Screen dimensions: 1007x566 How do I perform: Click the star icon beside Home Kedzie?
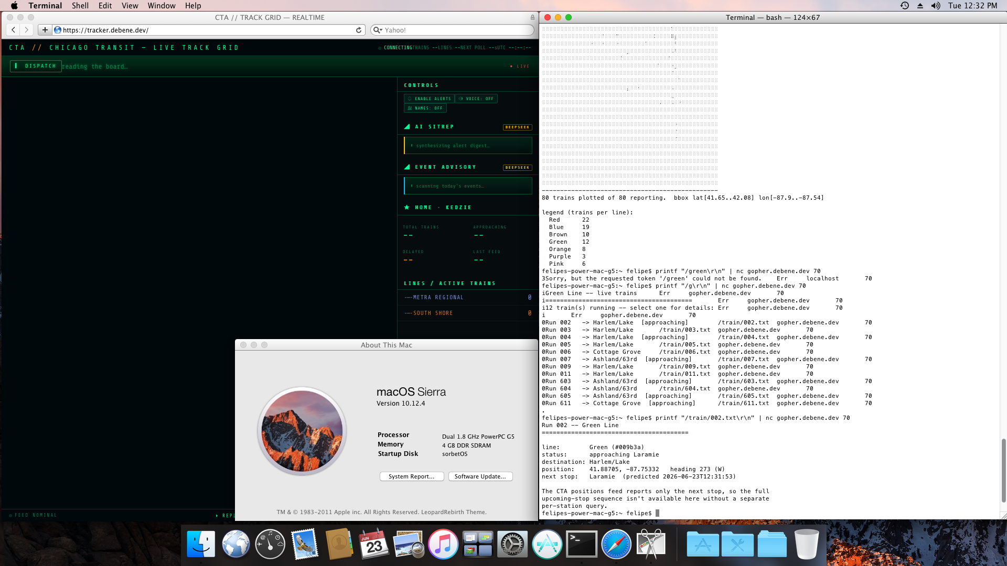pos(407,208)
